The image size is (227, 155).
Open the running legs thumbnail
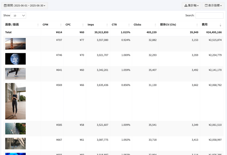(x=16, y=74)
